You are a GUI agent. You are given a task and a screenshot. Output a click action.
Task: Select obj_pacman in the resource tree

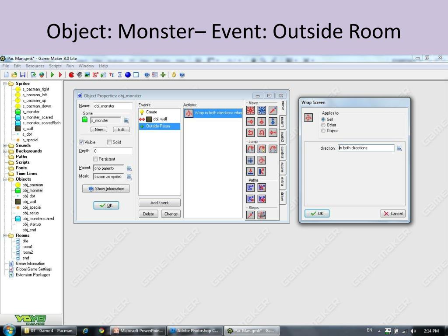(32, 185)
